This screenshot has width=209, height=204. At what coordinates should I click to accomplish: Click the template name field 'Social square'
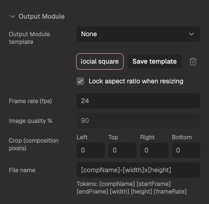point(100,61)
